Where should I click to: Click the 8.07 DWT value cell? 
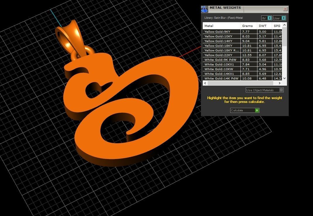(x=264, y=55)
